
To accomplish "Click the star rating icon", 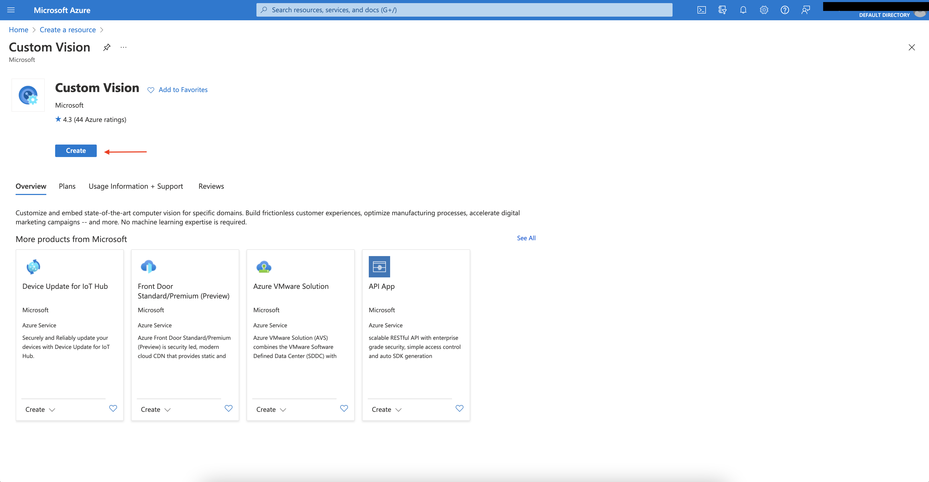I will click(x=58, y=119).
